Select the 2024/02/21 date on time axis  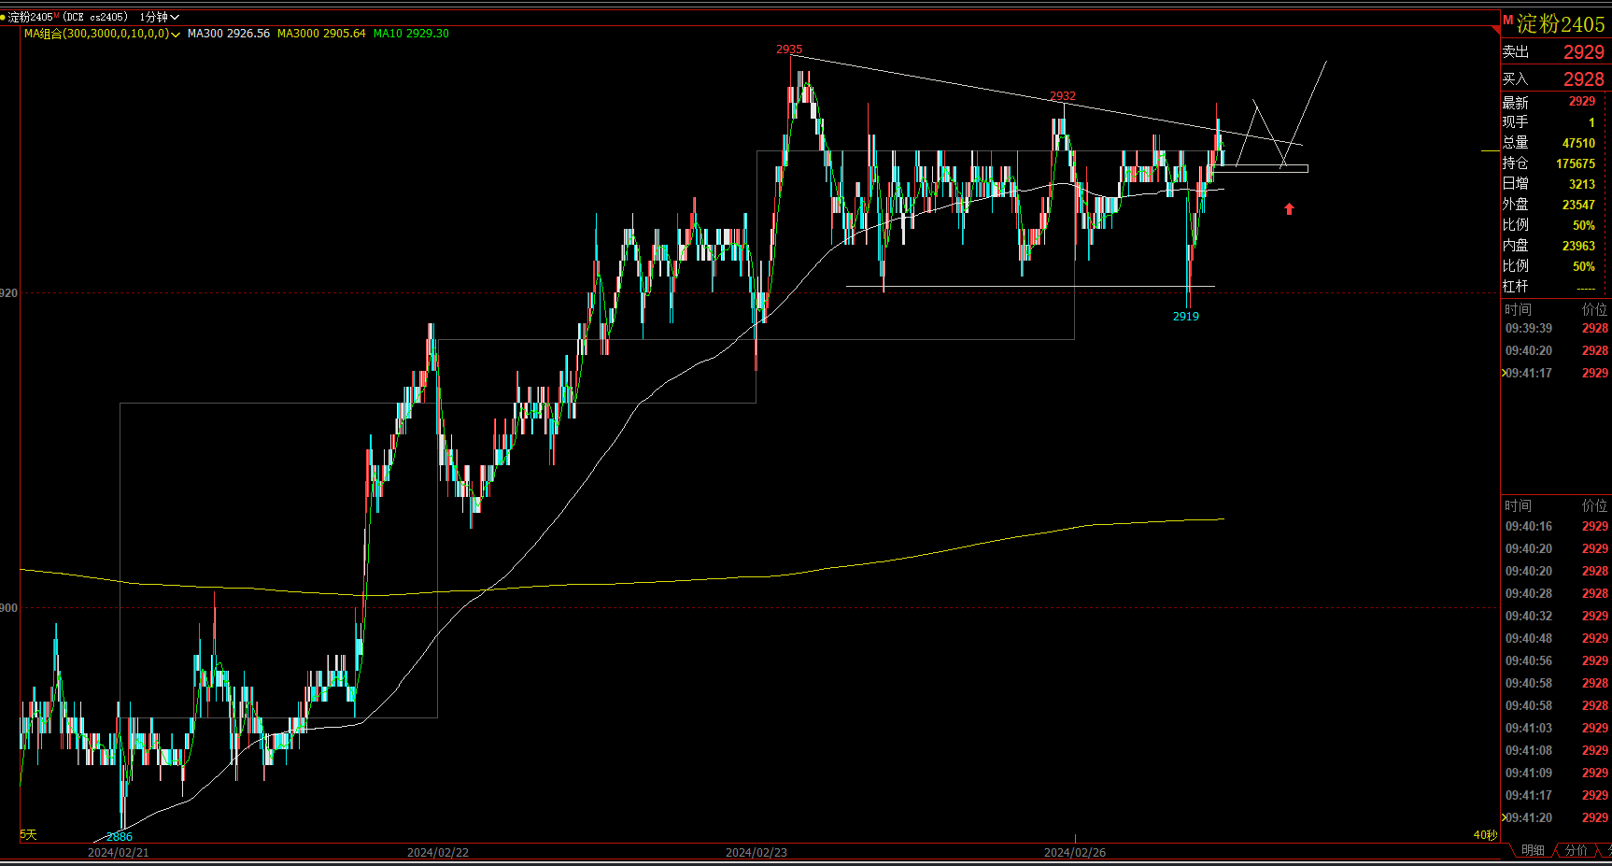(x=118, y=852)
